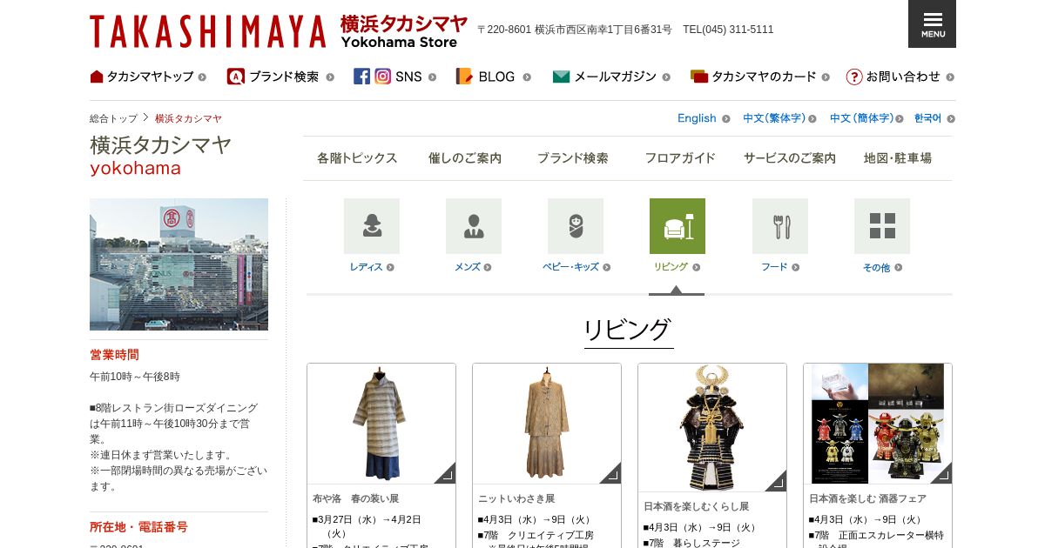Image resolution: width=1045 pixels, height=548 pixels.
Task: Click 午前10時～午後8時 hours text
Action: point(135,377)
